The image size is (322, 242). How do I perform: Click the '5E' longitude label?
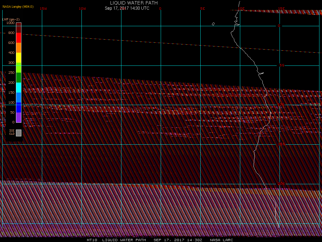point(203,9)
